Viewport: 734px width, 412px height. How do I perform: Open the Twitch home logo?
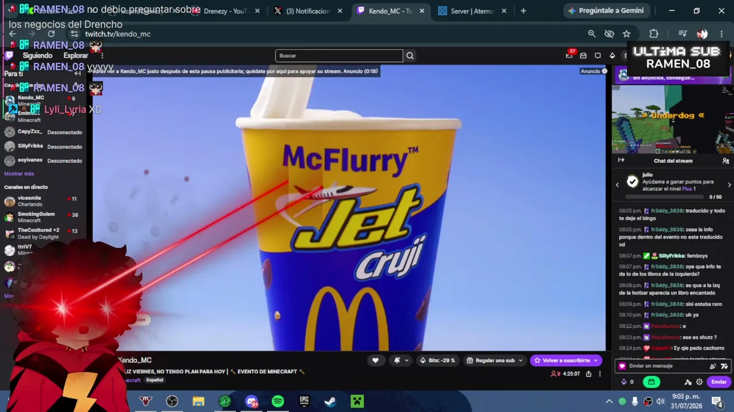(9, 56)
